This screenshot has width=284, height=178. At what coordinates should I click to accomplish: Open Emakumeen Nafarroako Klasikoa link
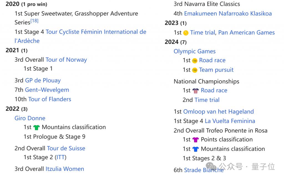pyautogui.click(x=228, y=14)
